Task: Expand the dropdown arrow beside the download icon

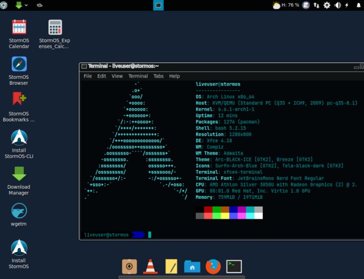Action: [26, 5]
